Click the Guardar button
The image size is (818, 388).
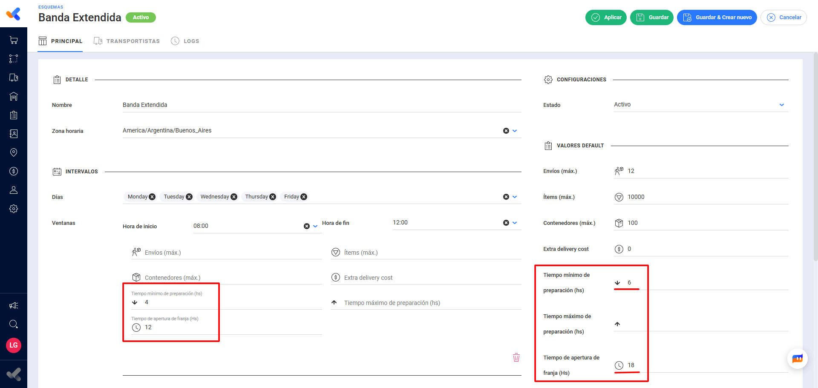pos(652,17)
